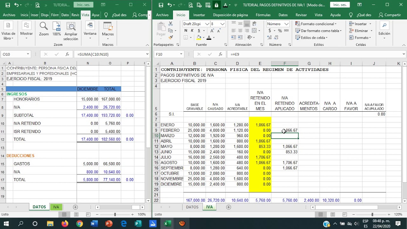Click the decrease indent icon

(234, 38)
